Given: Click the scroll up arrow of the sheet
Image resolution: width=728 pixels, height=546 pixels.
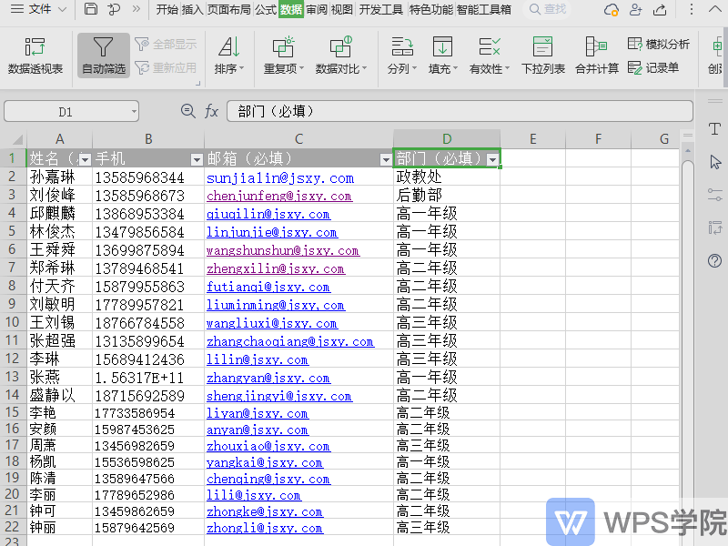Looking at the screenshot, I should 688,150.
